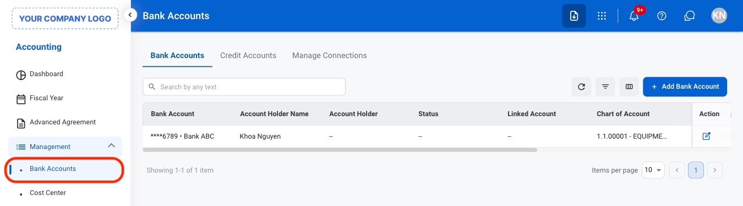The height and width of the screenshot is (206, 743).
Task: Switch to the Credit Accounts tab
Action: point(248,55)
